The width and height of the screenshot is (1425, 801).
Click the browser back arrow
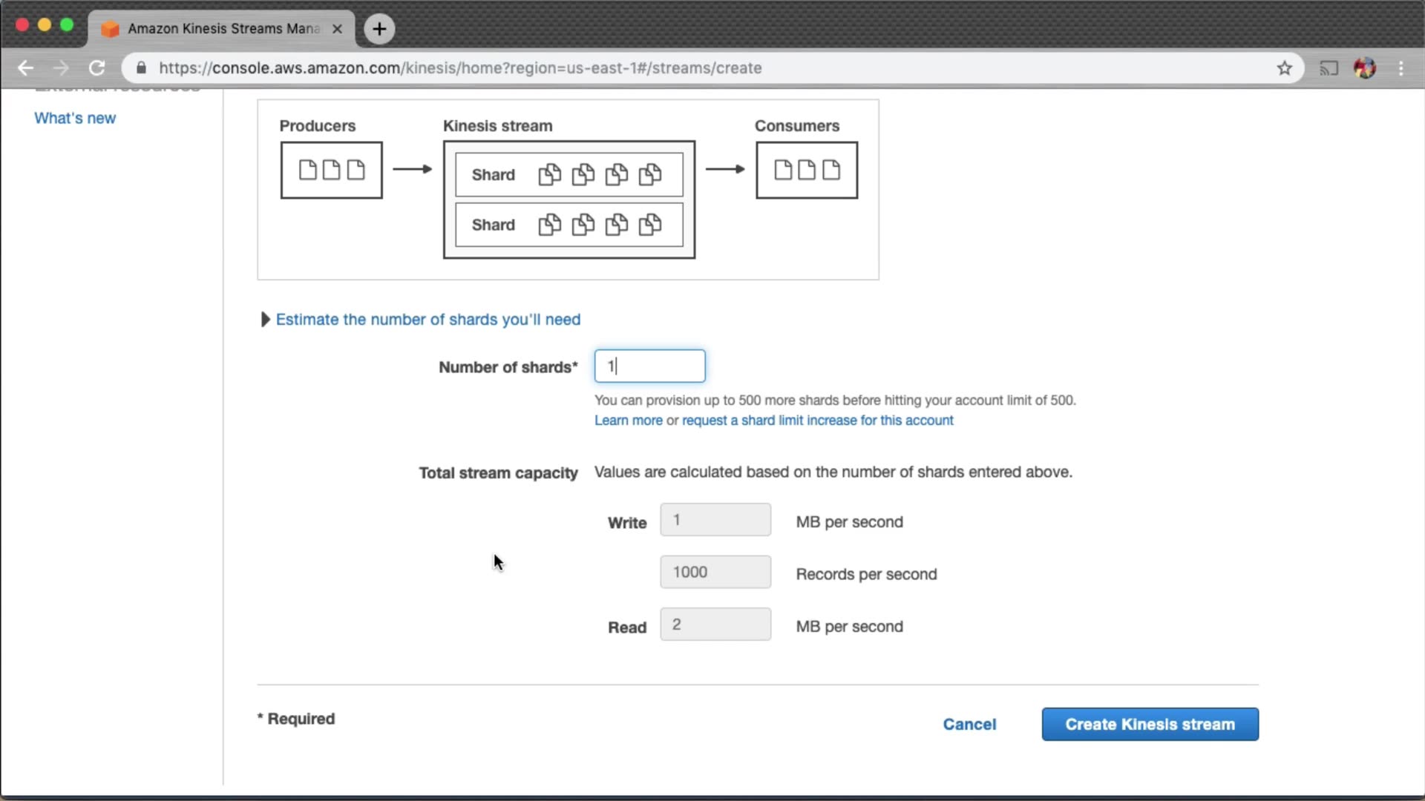(25, 68)
